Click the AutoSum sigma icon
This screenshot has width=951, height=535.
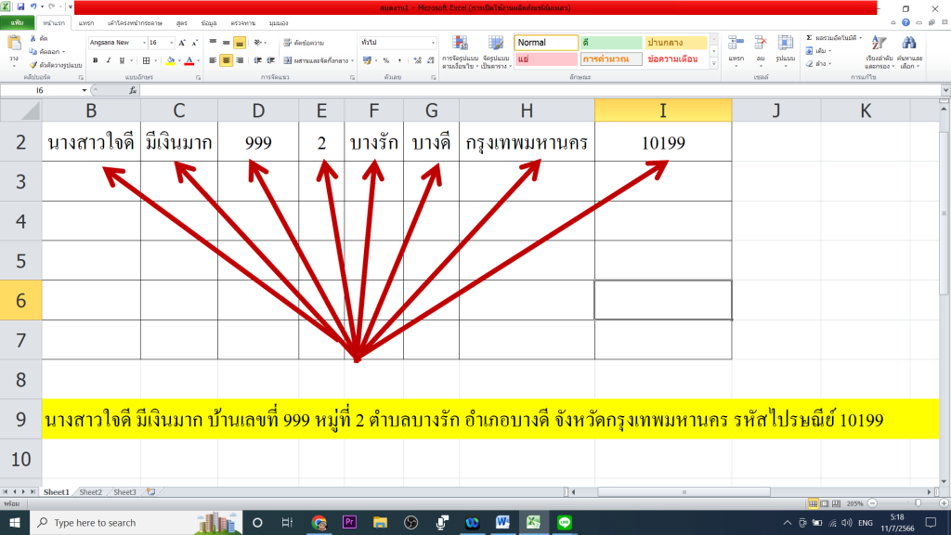809,38
